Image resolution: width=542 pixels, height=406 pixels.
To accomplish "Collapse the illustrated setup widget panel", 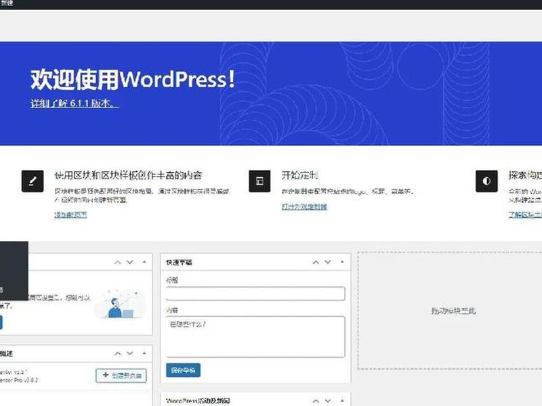I will (144, 263).
